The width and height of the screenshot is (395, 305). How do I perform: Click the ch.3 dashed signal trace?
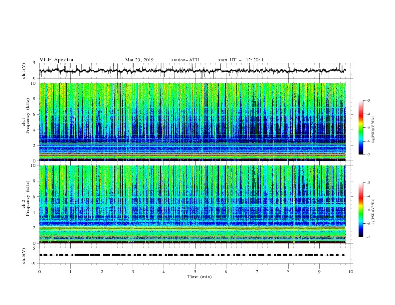pyautogui.click(x=192, y=255)
